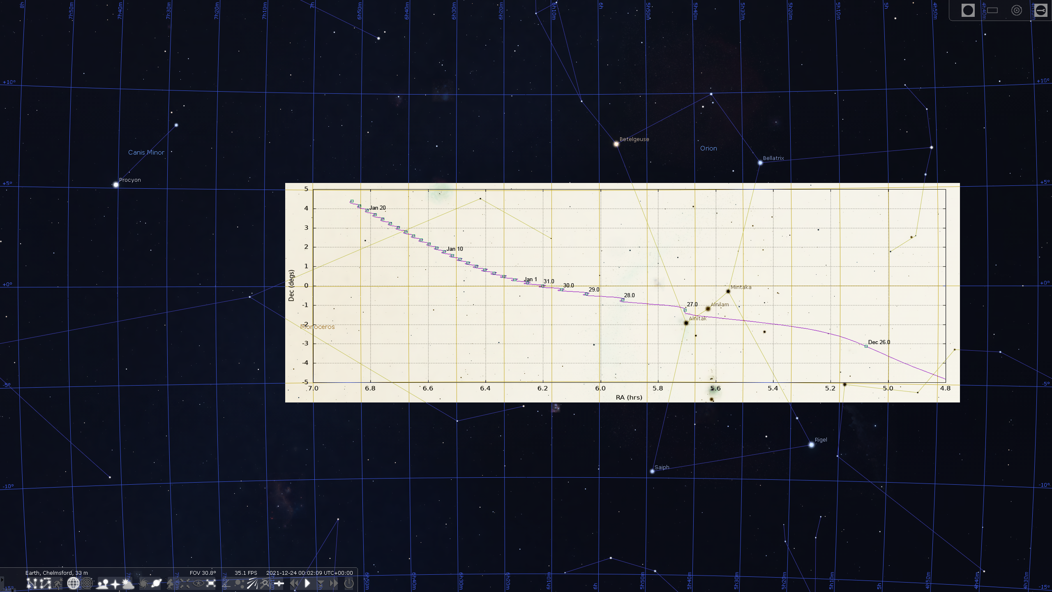Select the star Mintaka
This screenshot has height=592, width=1052.
(x=728, y=291)
